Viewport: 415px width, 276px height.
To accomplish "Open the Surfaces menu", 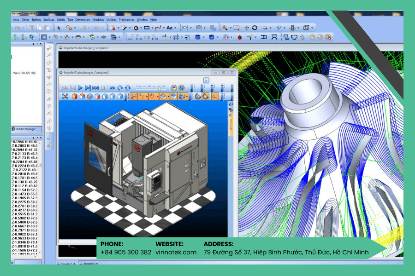I will 49,19.
